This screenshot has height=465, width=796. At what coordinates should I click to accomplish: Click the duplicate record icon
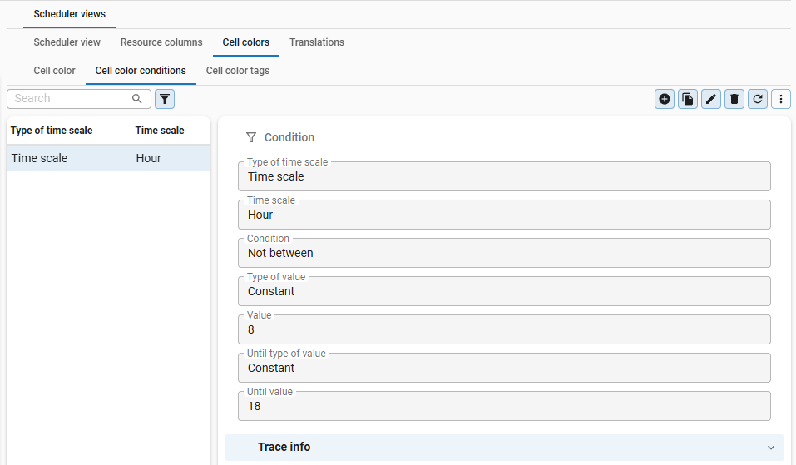(688, 99)
